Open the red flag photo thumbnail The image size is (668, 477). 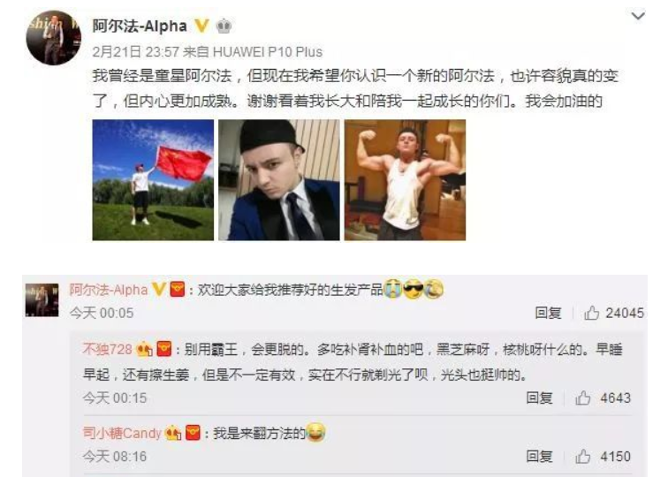tap(153, 179)
